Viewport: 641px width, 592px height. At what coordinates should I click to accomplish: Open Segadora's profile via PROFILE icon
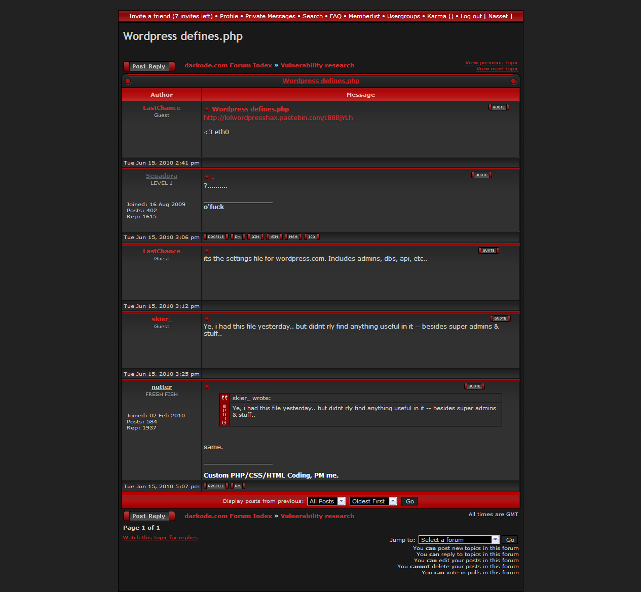(216, 237)
